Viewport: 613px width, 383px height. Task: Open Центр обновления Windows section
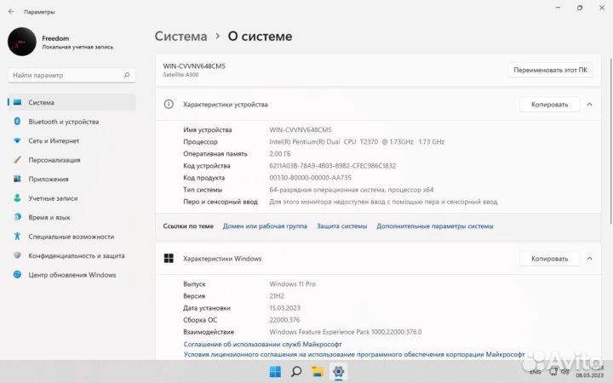coord(72,275)
